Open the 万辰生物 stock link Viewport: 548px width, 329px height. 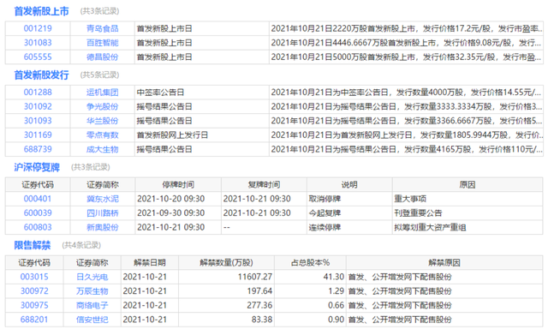(92, 291)
